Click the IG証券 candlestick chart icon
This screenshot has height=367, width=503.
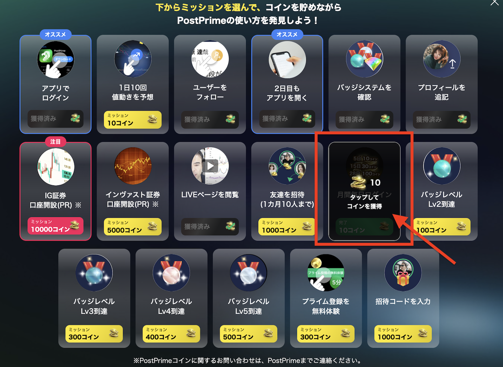click(x=56, y=167)
